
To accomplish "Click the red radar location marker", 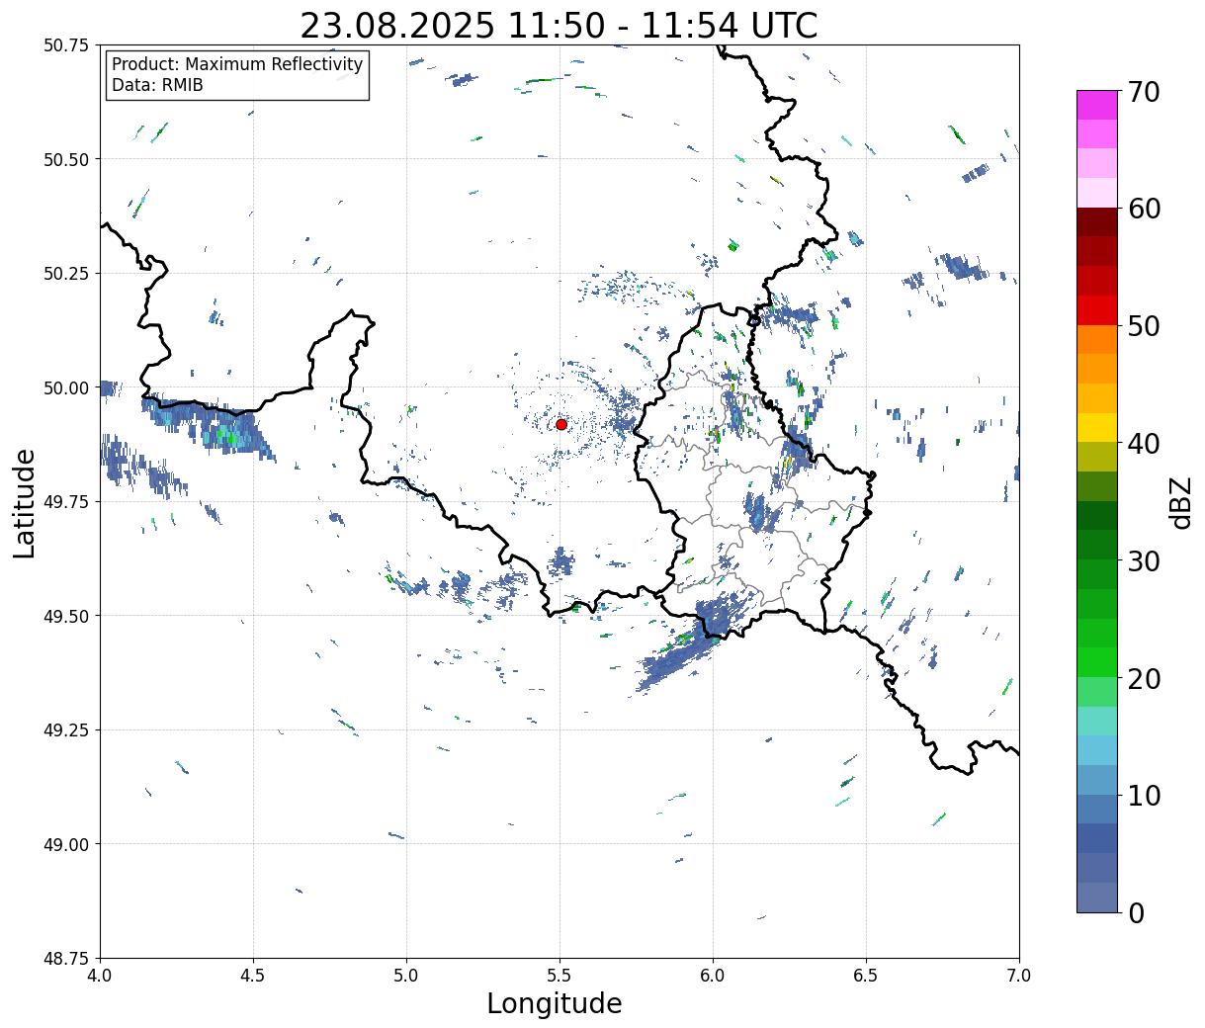I will click(x=561, y=424).
